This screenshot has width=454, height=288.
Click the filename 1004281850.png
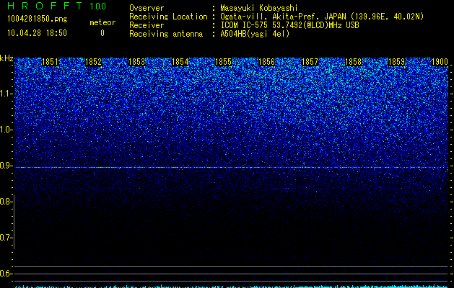point(37,19)
